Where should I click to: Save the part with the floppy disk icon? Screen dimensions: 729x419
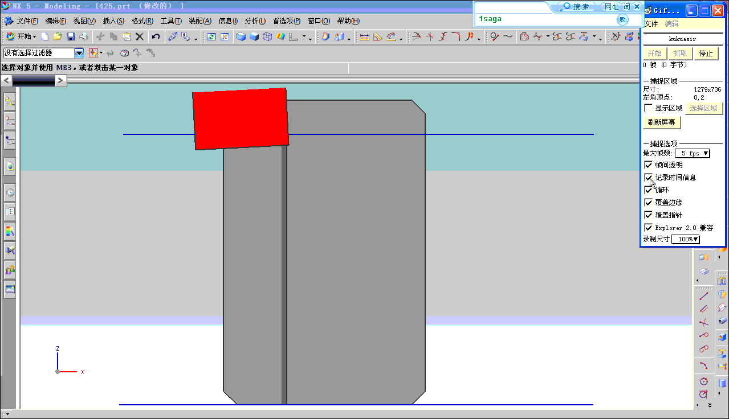pos(71,36)
